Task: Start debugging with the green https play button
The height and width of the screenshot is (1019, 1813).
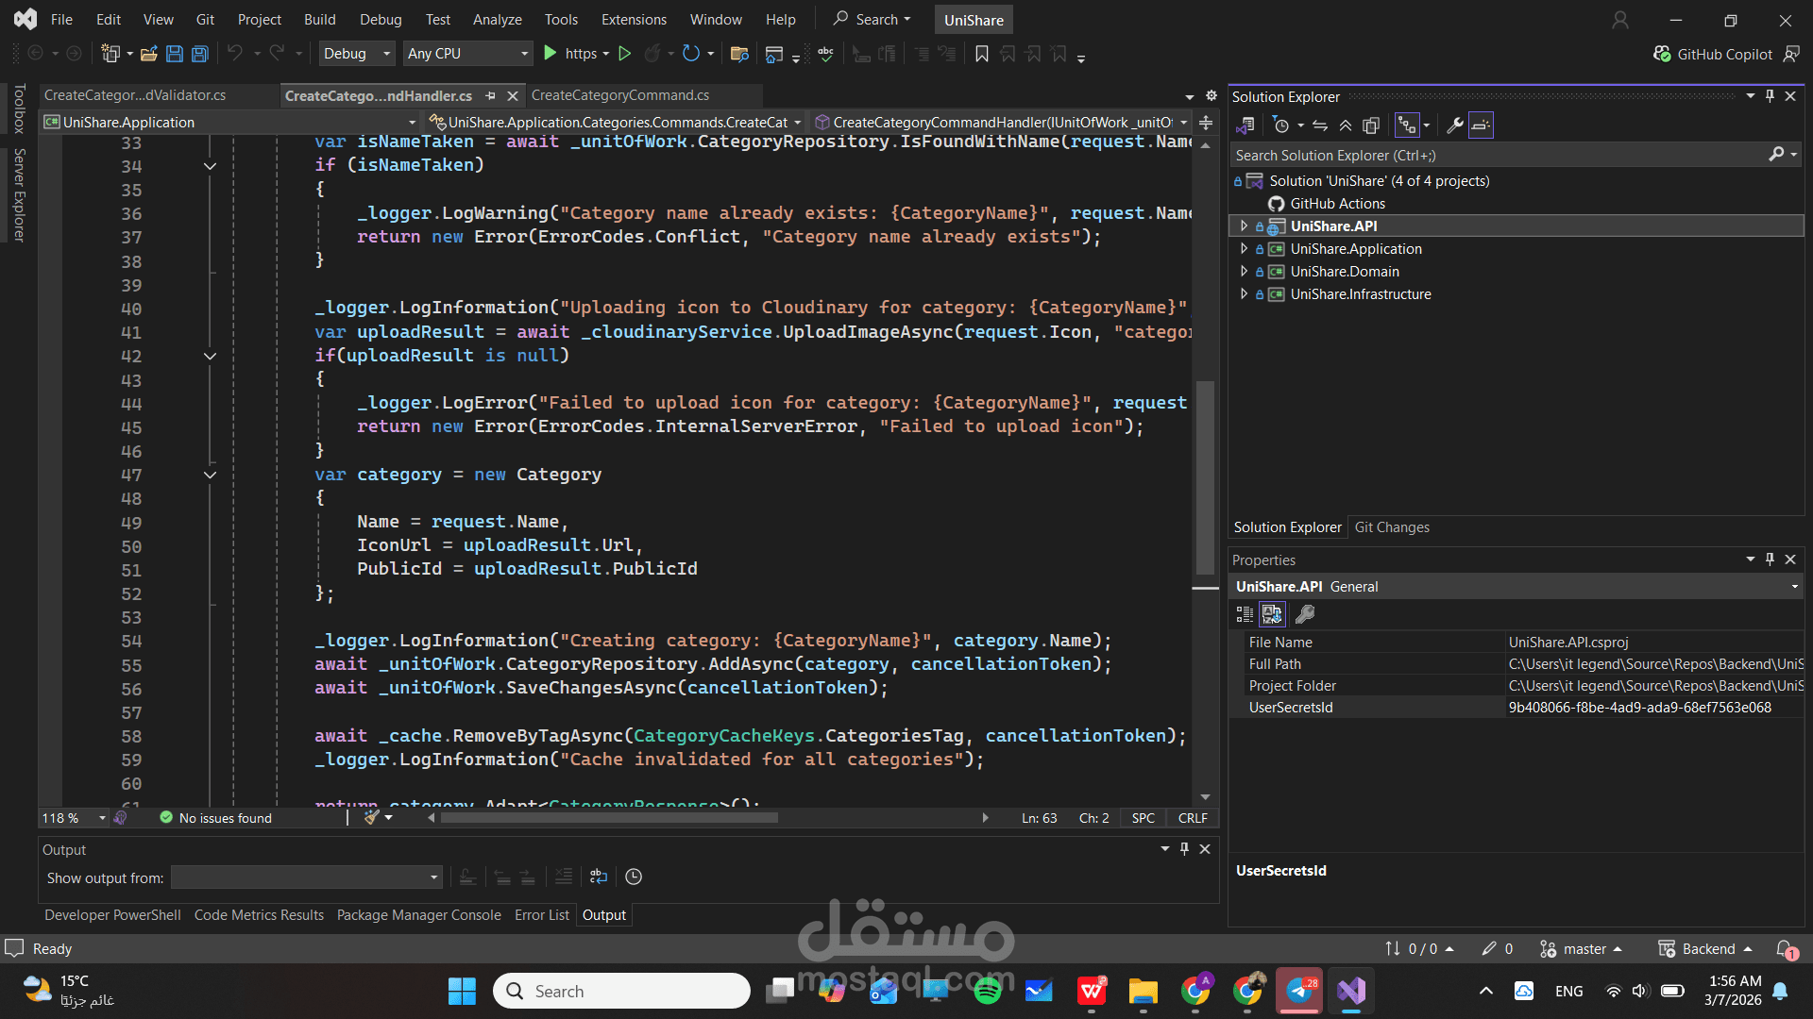Action: pos(551,54)
